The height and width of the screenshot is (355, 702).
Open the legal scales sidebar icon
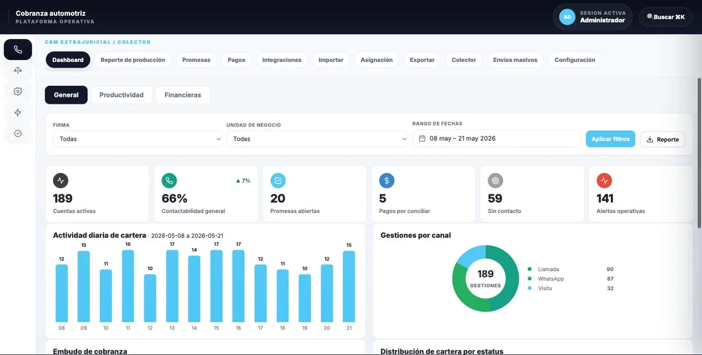[18, 71]
